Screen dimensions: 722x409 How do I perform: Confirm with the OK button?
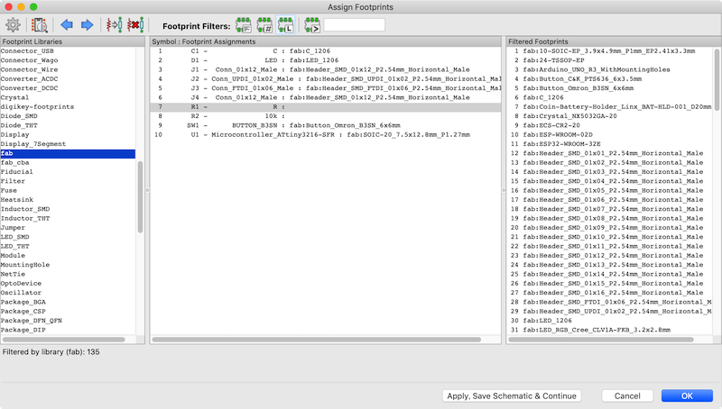click(687, 395)
